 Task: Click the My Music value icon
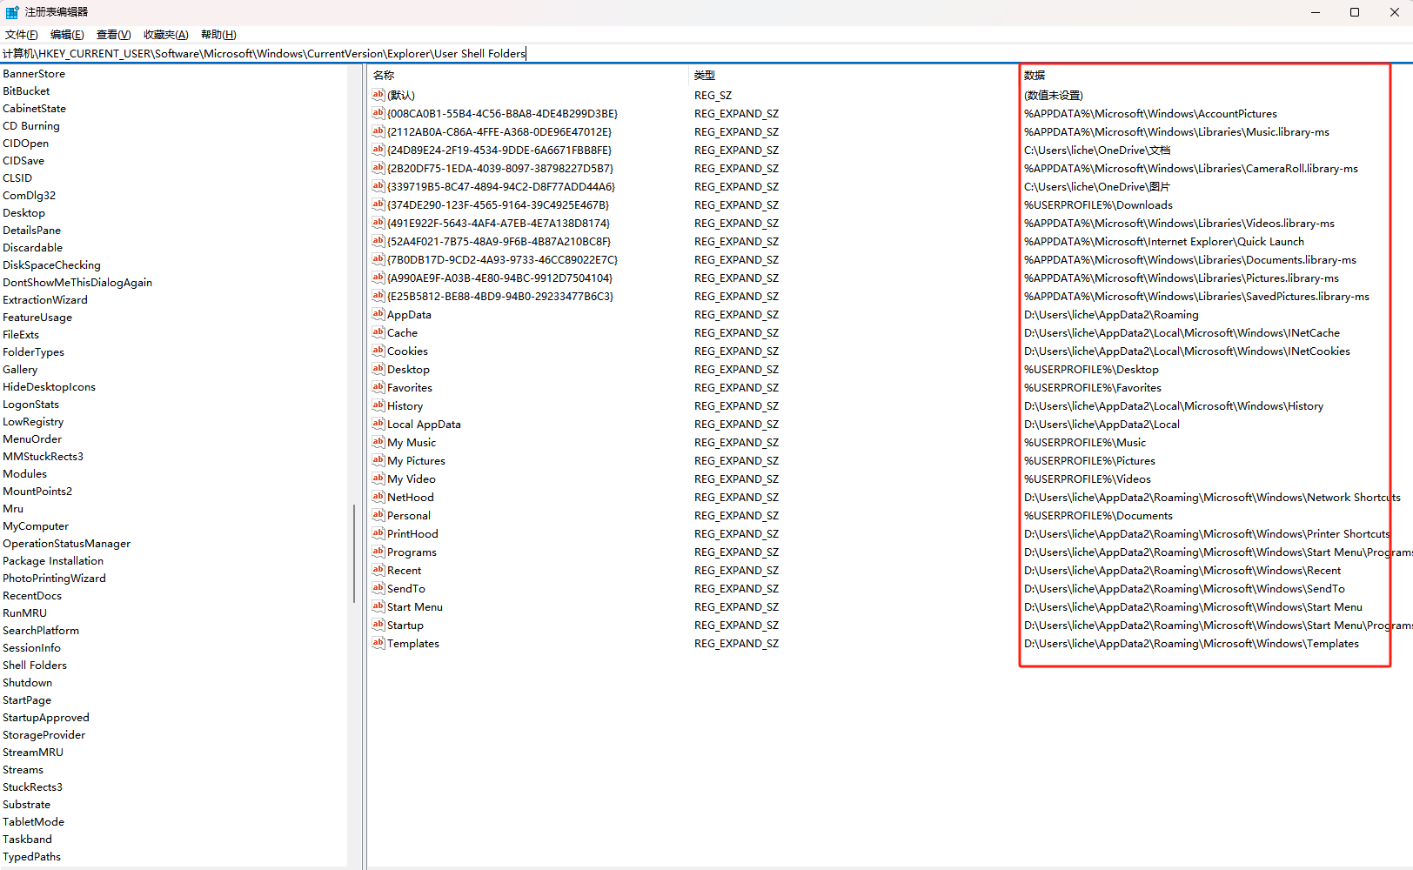click(x=377, y=442)
